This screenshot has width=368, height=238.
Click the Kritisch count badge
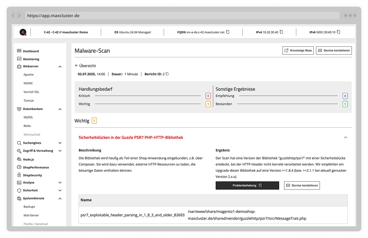click(208, 96)
